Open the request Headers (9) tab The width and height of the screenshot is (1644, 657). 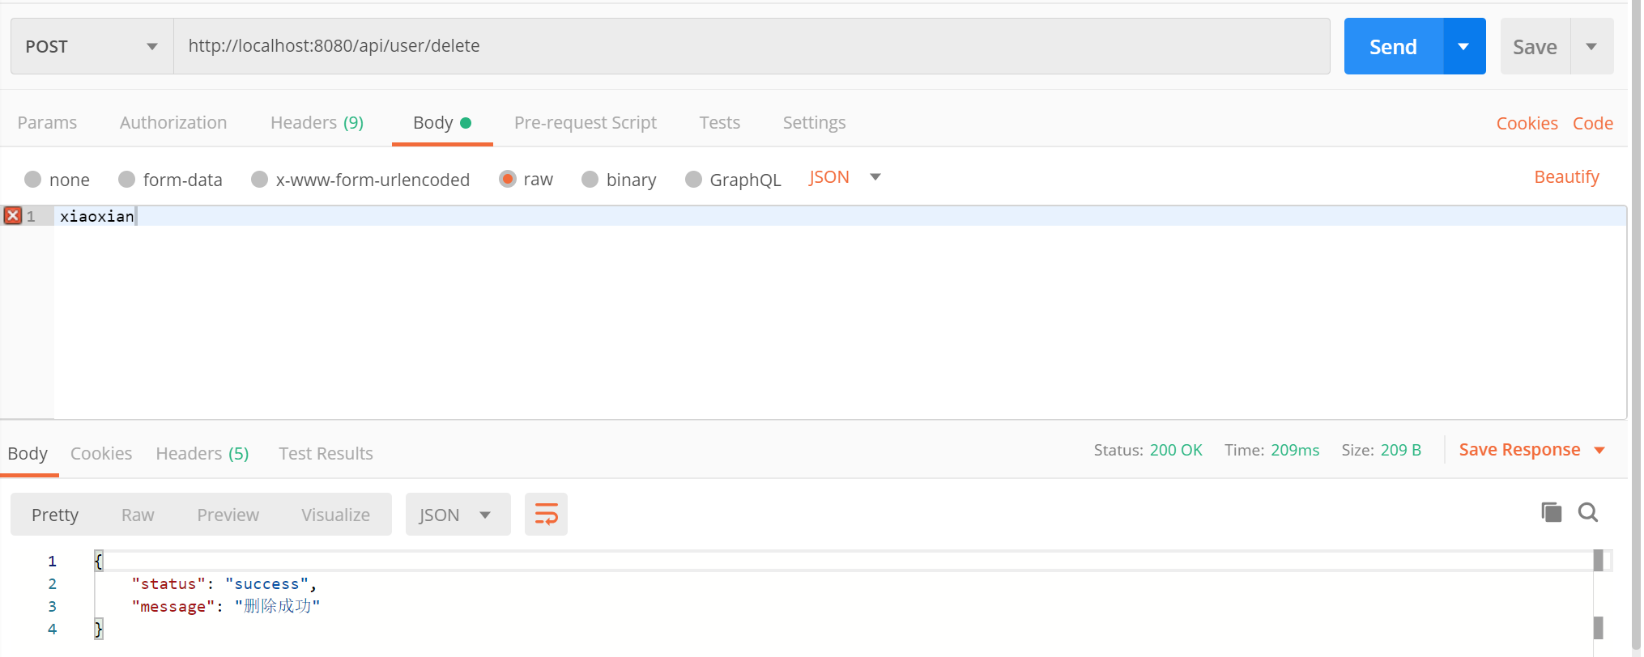point(317,122)
